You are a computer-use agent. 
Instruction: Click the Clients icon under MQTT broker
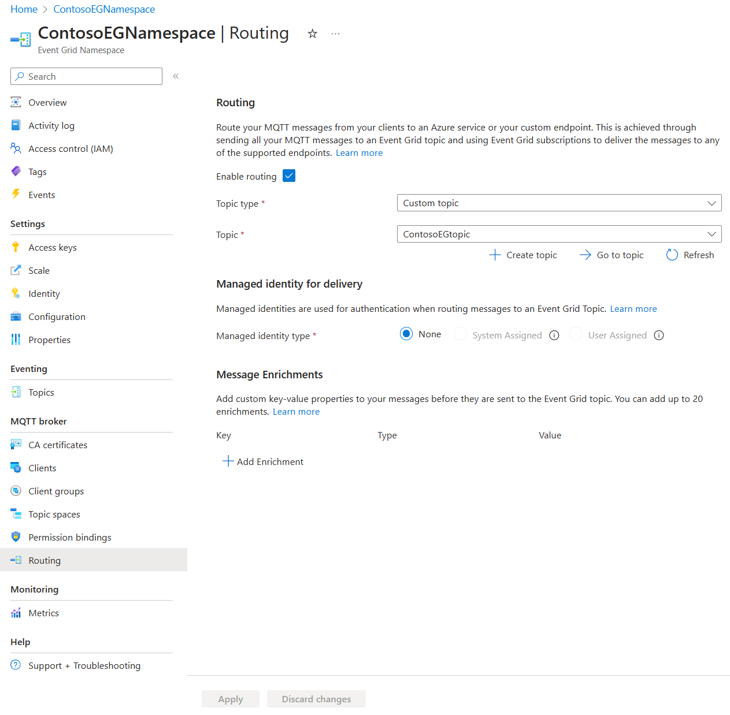tap(16, 468)
